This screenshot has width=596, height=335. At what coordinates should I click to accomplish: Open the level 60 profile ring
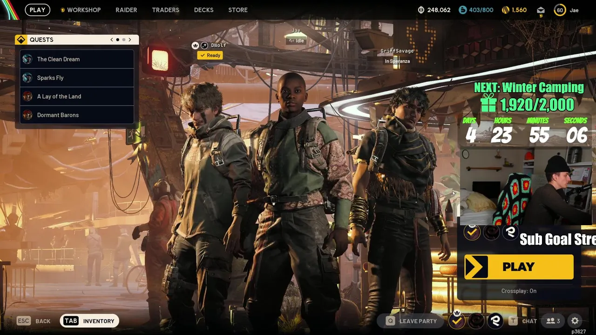(x=560, y=10)
